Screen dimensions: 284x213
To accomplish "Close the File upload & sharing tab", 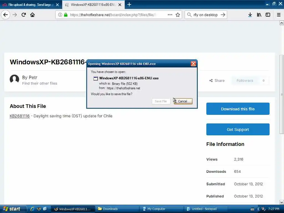I will pos(57,5).
